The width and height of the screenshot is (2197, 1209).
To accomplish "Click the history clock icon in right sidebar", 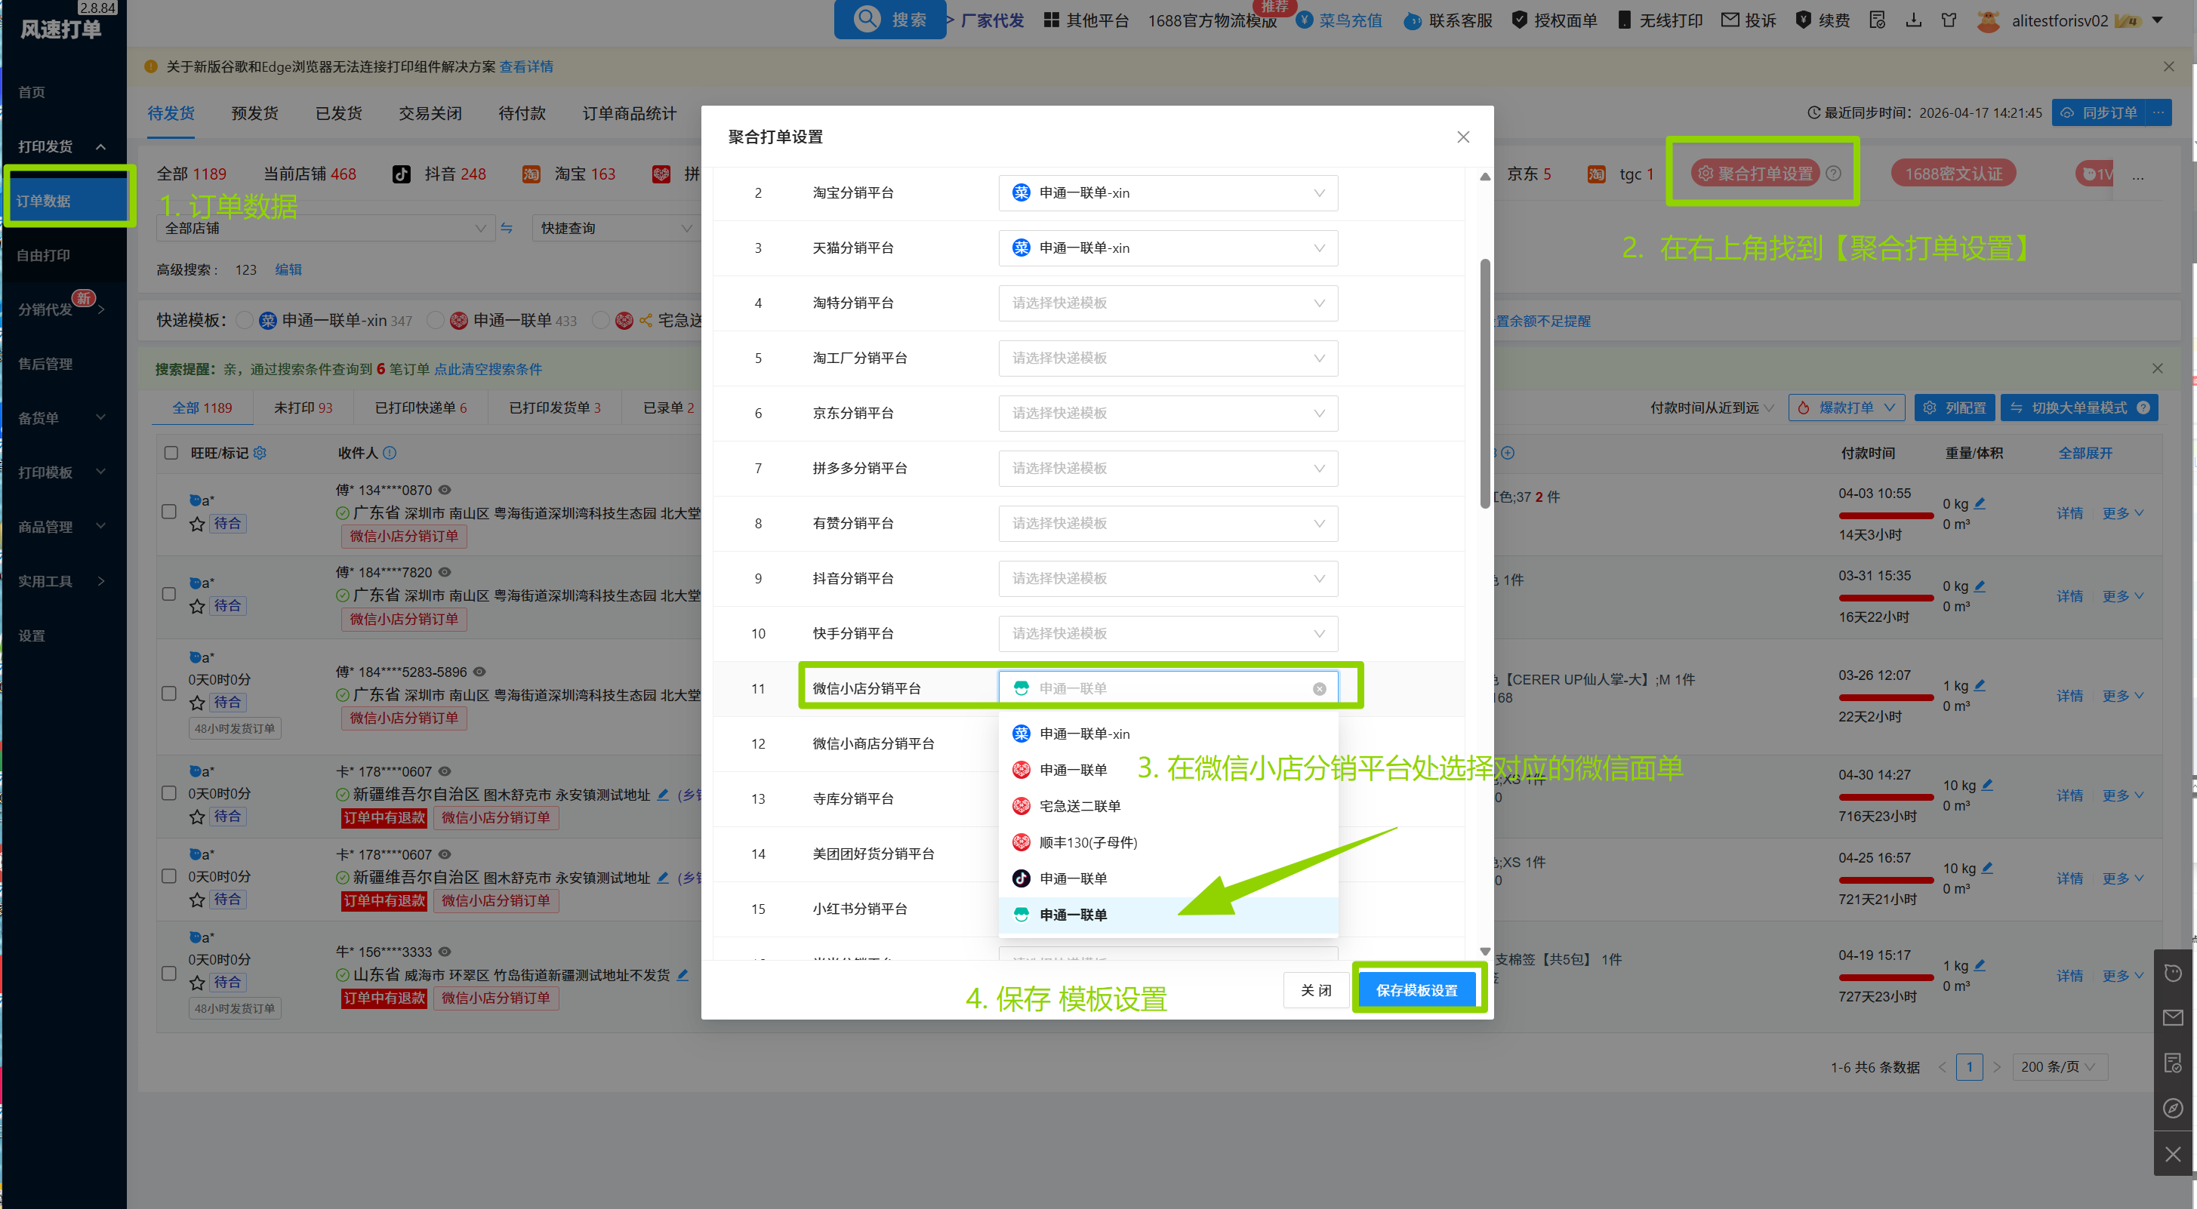I will (x=2173, y=973).
